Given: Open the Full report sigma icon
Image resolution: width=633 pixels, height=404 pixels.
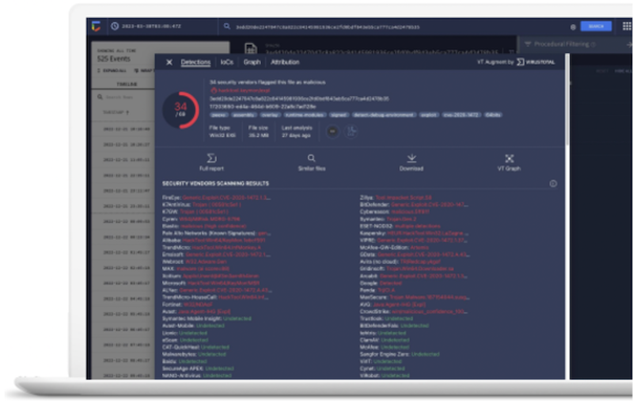Looking at the screenshot, I should point(211,158).
